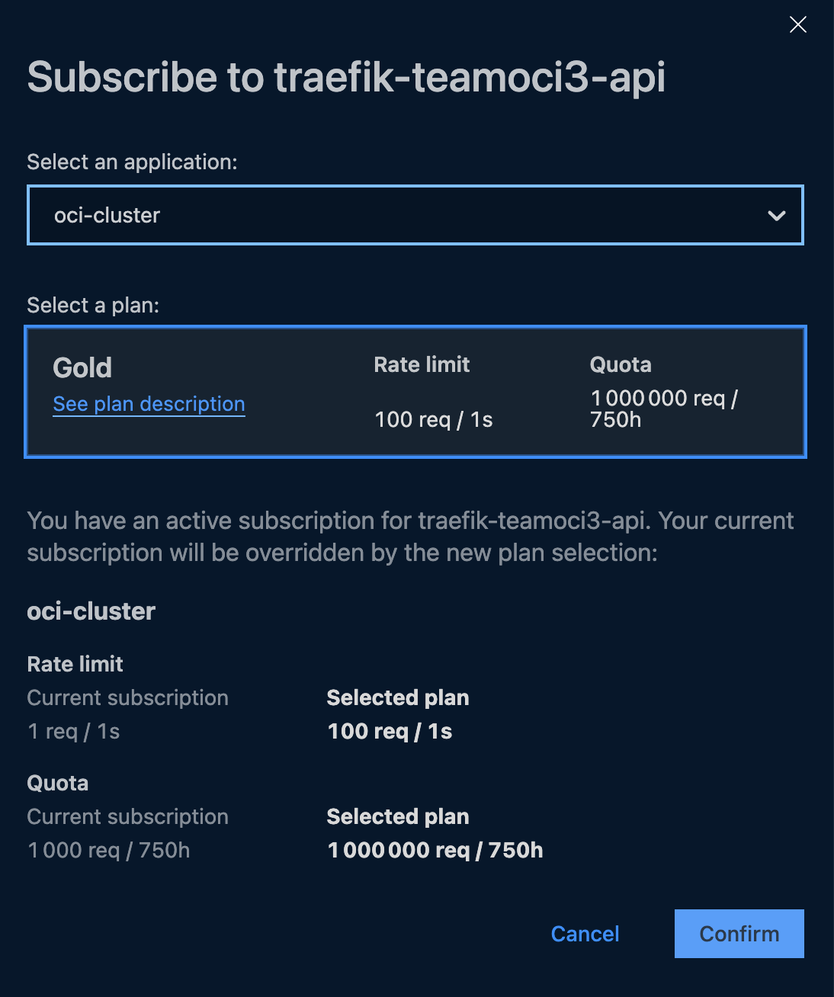Close the subscribe dialog with the X icon
834x997 pixels.
pyautogui.click(x=798, y=25)
